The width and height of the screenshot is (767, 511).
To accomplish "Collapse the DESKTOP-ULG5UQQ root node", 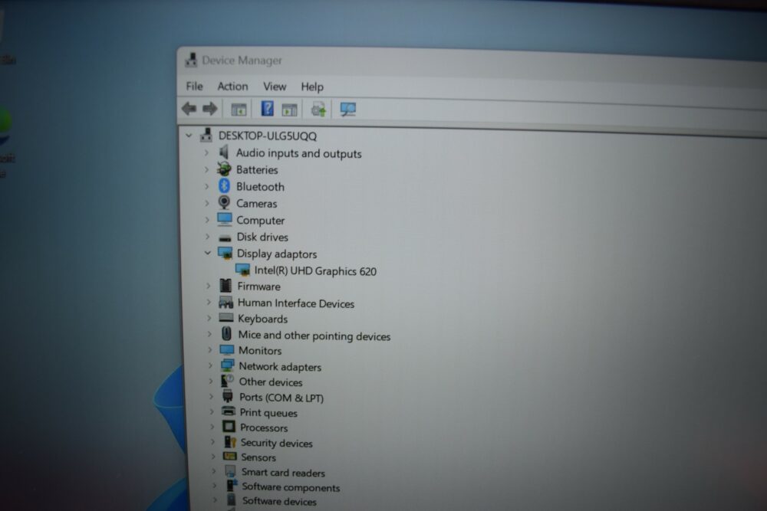I will 189,136.
